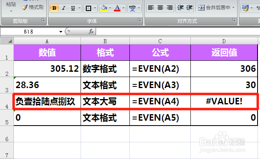Click header cell 公式
This screenshot has height=159, width=260.
[160, 53]
